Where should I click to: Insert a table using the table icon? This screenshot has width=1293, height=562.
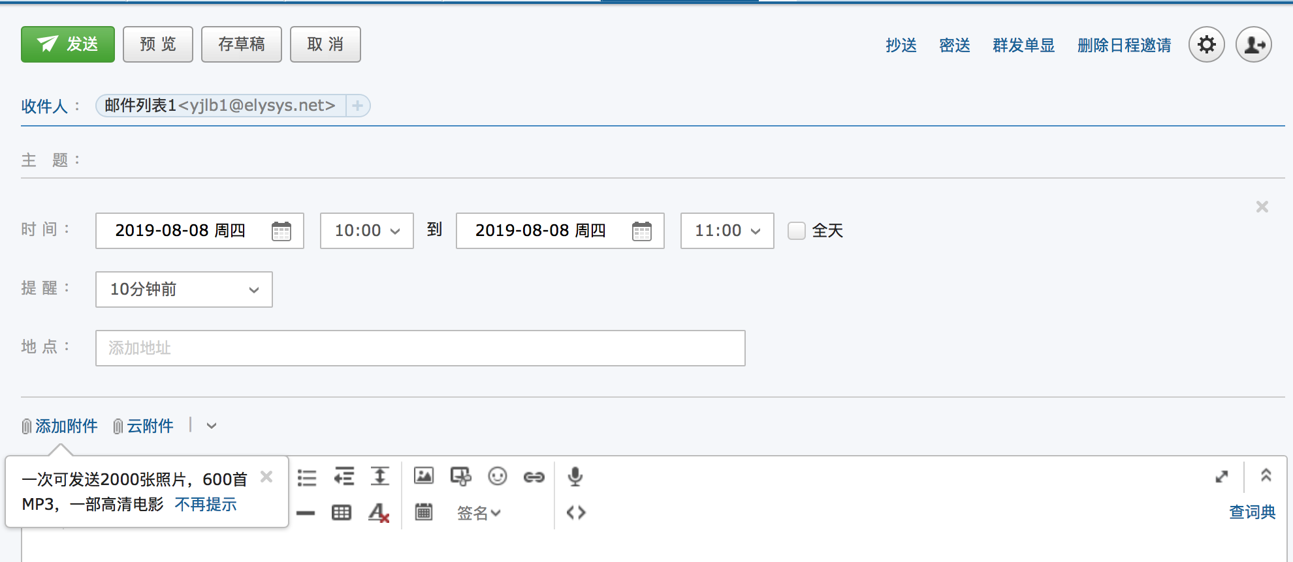[342, 512]
